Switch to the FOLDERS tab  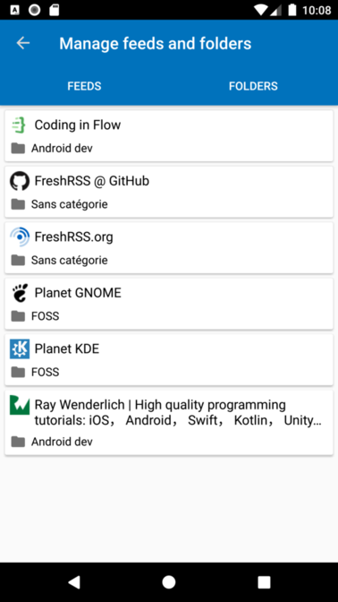(x=253, y=86)
